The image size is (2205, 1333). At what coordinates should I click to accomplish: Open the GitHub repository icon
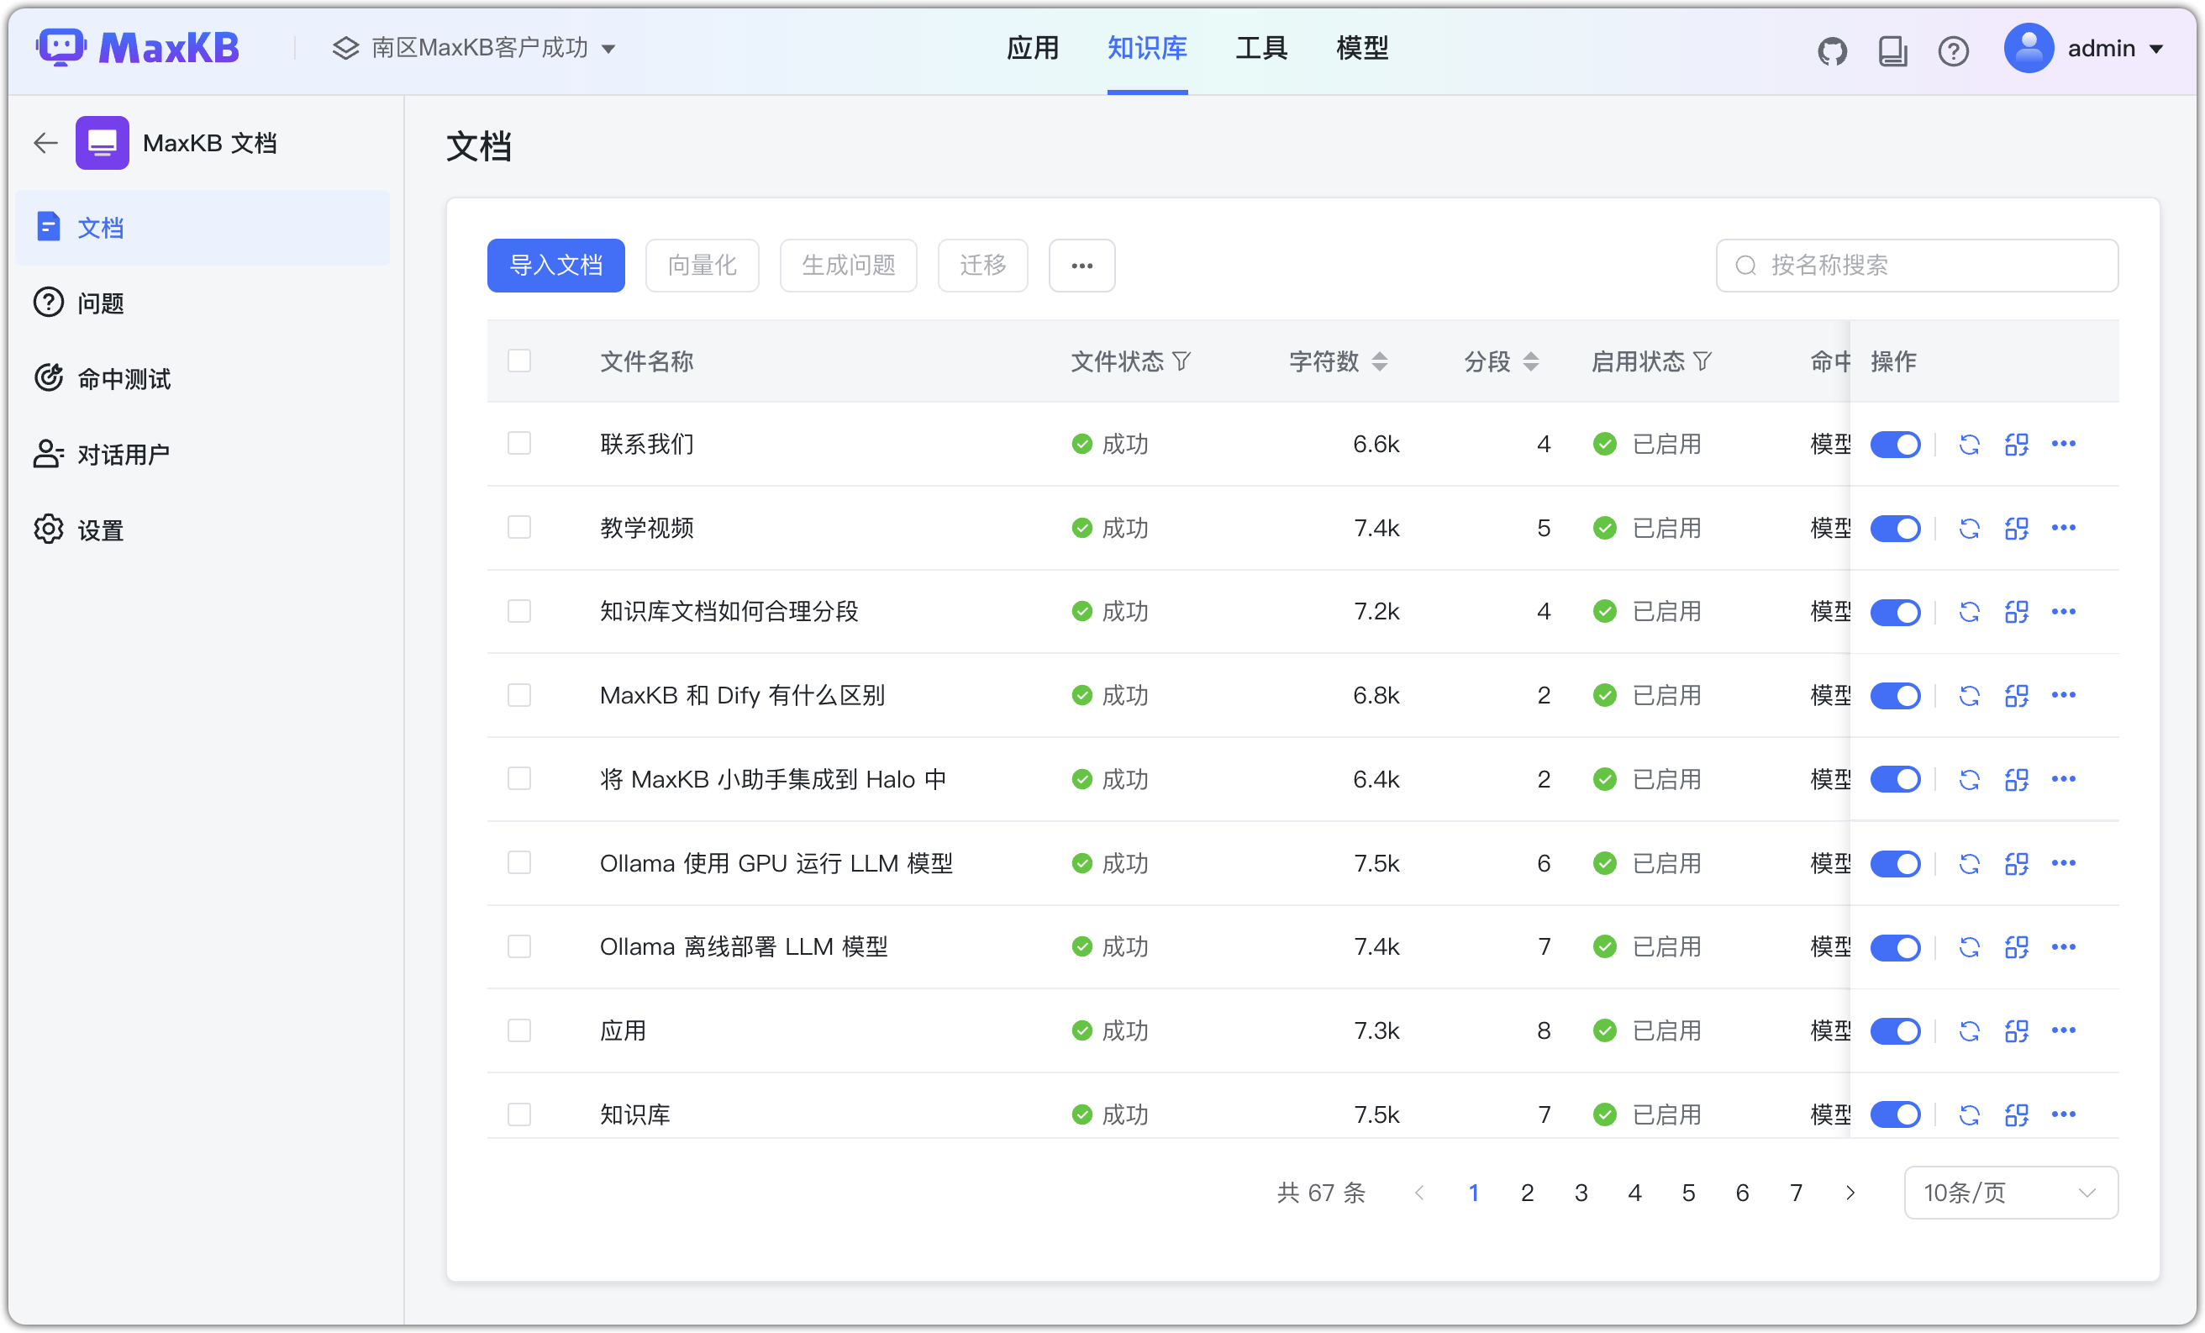tap(1832, 50)
